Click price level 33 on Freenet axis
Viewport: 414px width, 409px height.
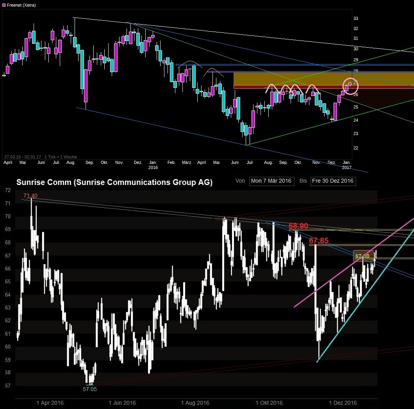(356, 18)
